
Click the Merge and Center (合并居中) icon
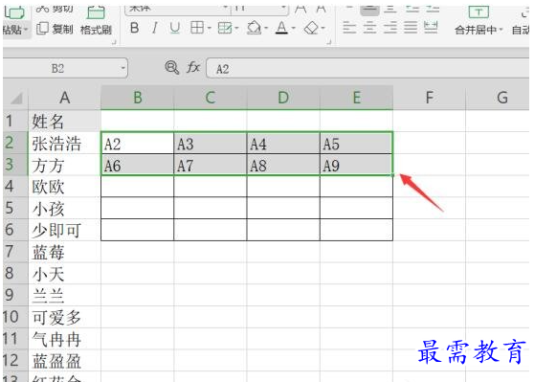[x=478, y=12]
